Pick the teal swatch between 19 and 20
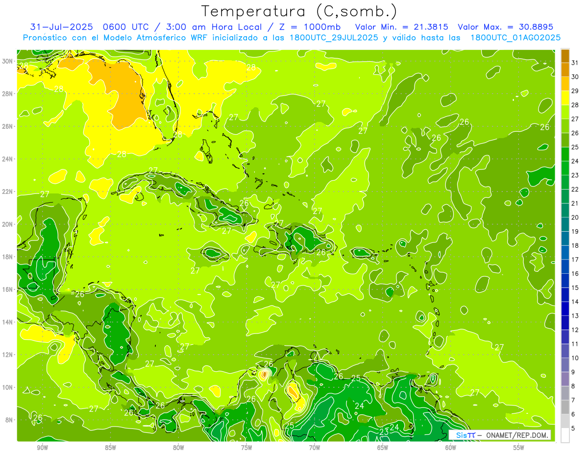This screenshot has height=454, width=588. point(565,225)
